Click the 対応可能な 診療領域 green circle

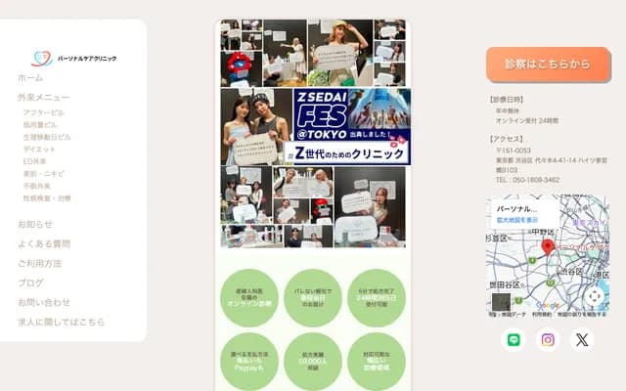coord(377,362)
